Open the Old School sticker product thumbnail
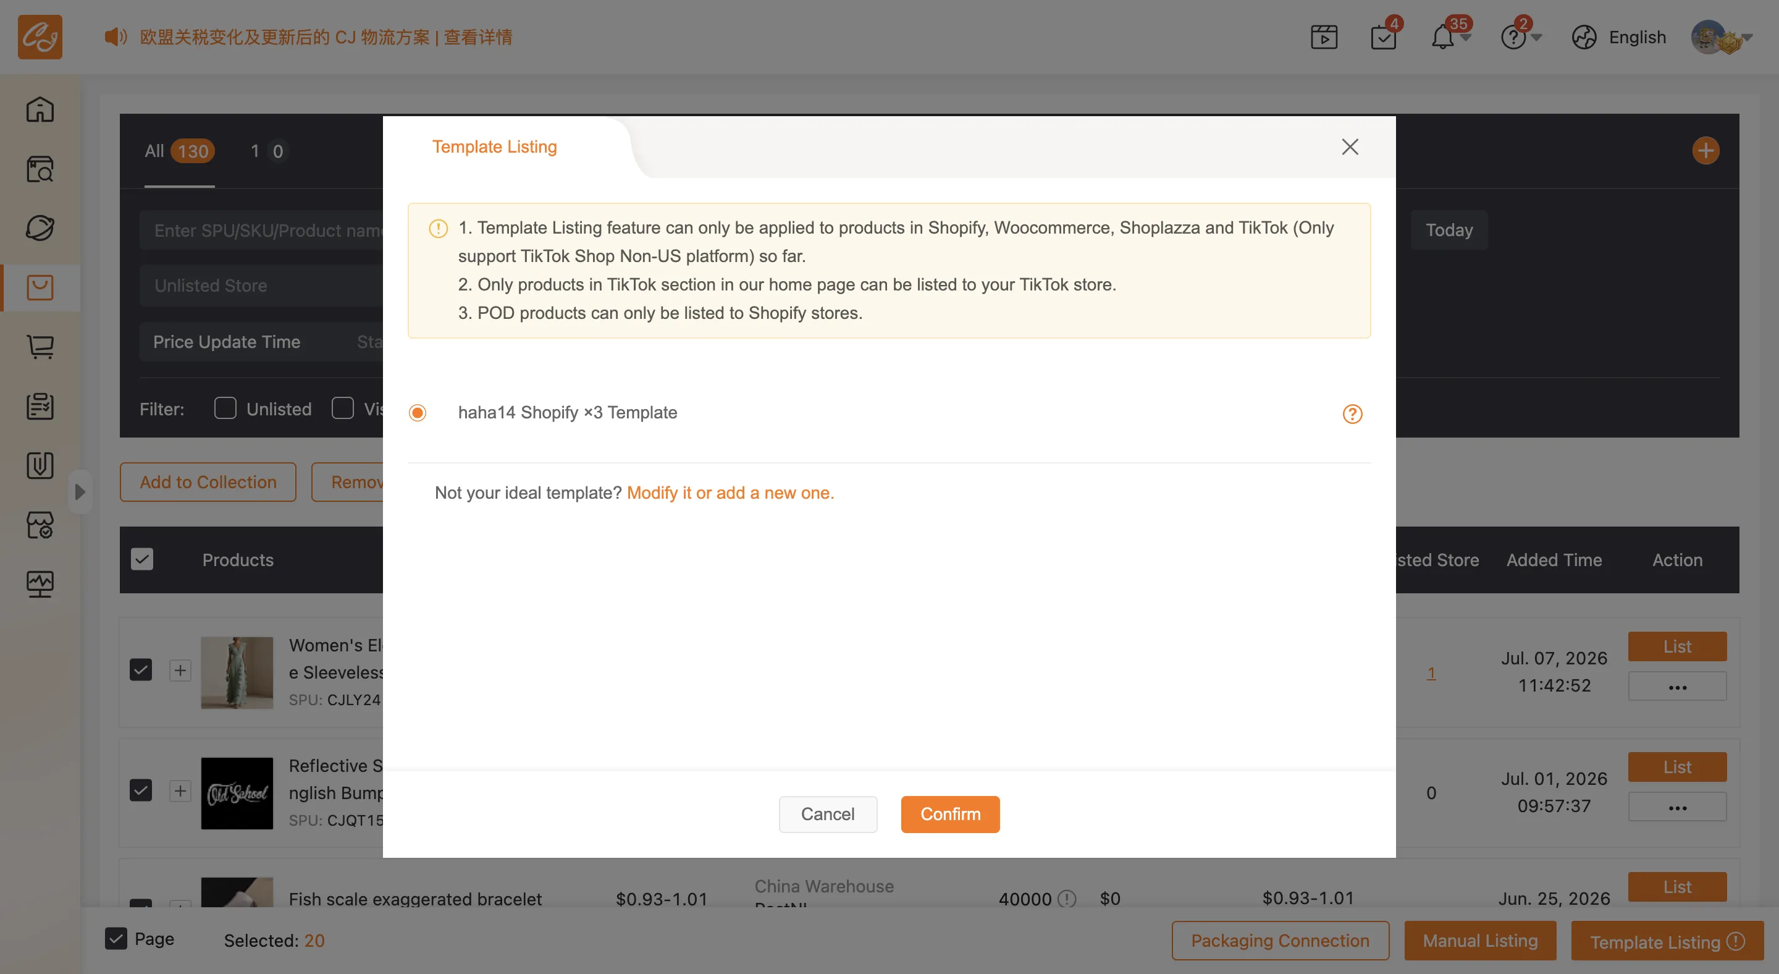 [237, 793]
